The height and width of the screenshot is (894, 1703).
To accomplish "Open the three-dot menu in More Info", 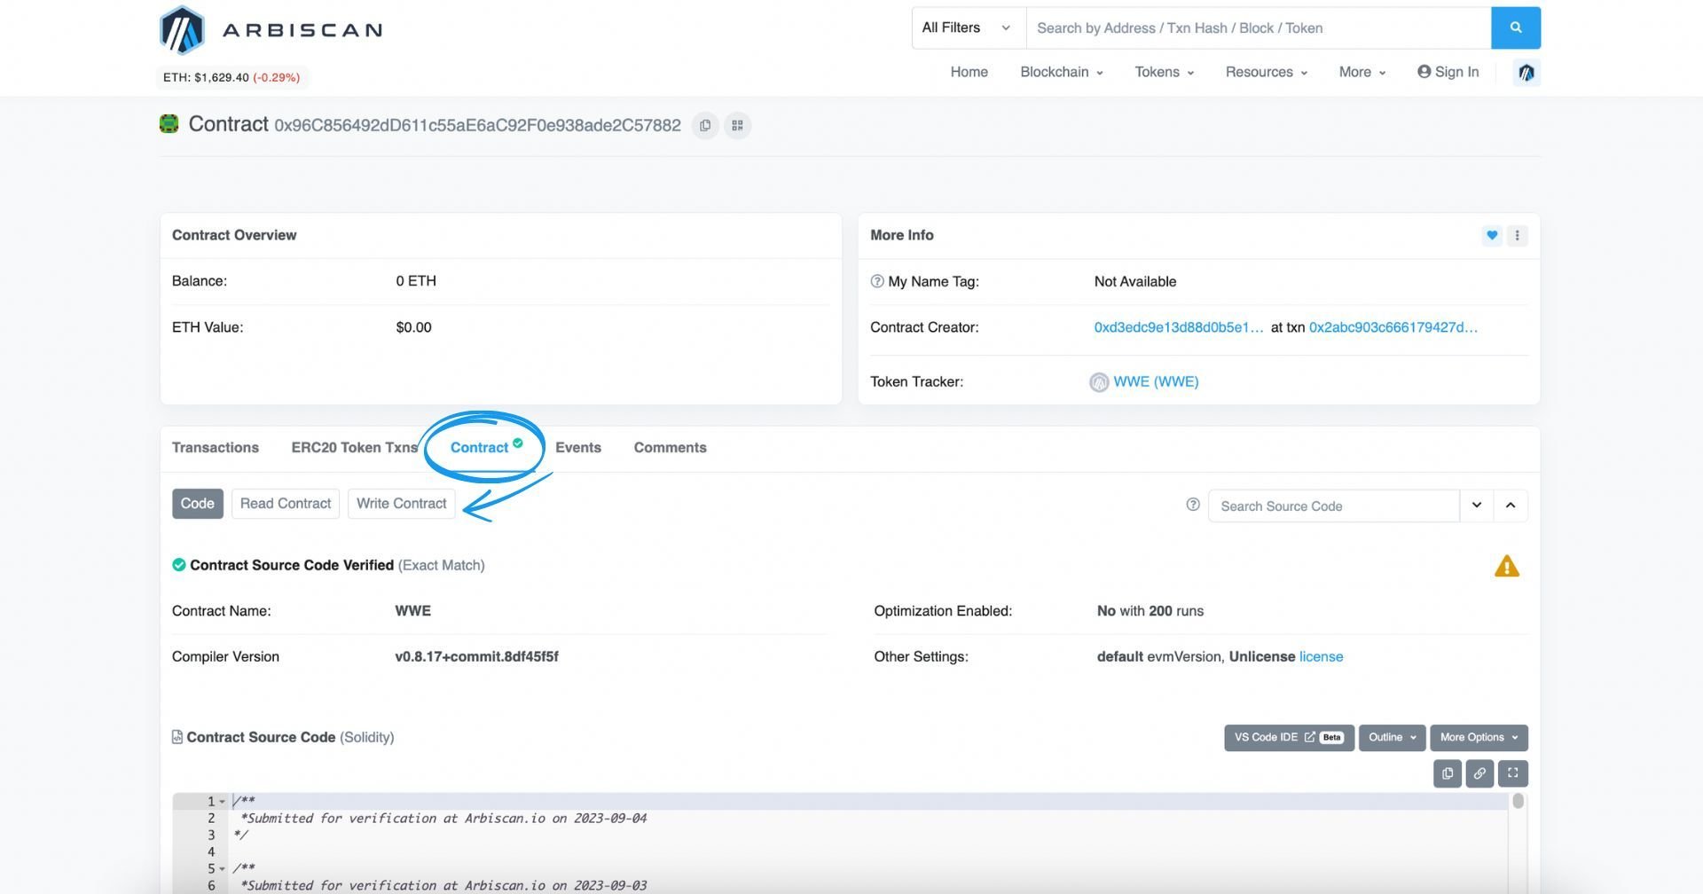I will [x=1517, y=235].
